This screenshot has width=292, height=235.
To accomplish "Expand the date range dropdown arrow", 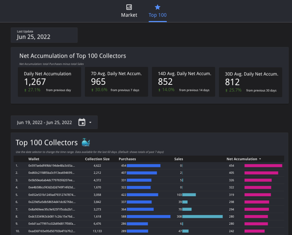I will tap(90, 122).
